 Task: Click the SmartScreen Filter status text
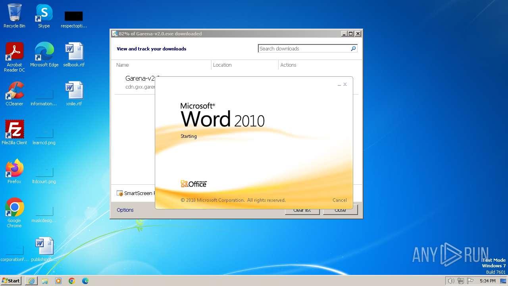[139, 193]
